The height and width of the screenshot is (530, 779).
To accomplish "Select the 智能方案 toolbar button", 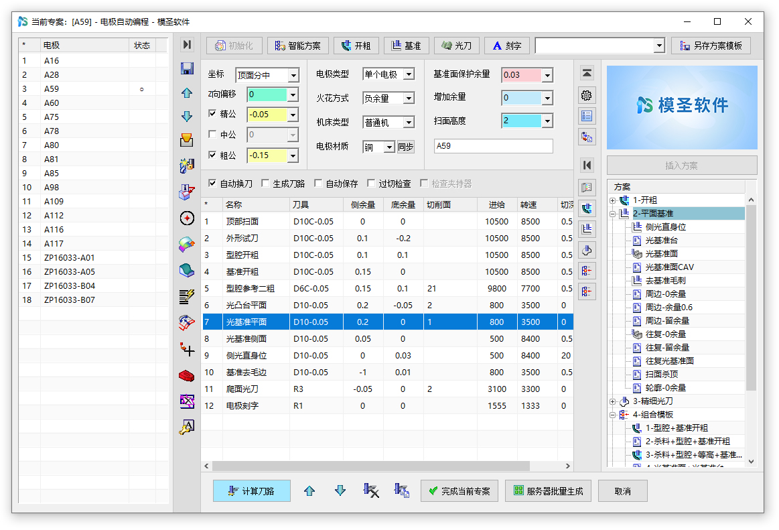I will tap(297, 46).
